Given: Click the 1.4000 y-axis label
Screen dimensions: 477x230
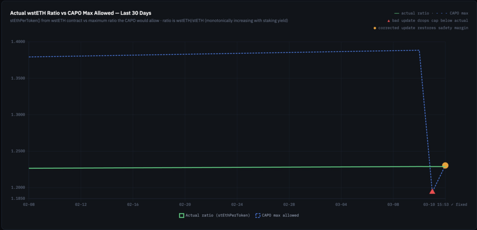Looking at the screenshot, I should [19, 42].
